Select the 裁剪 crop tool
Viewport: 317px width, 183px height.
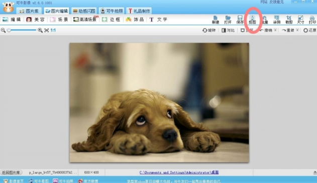(289, 20)
